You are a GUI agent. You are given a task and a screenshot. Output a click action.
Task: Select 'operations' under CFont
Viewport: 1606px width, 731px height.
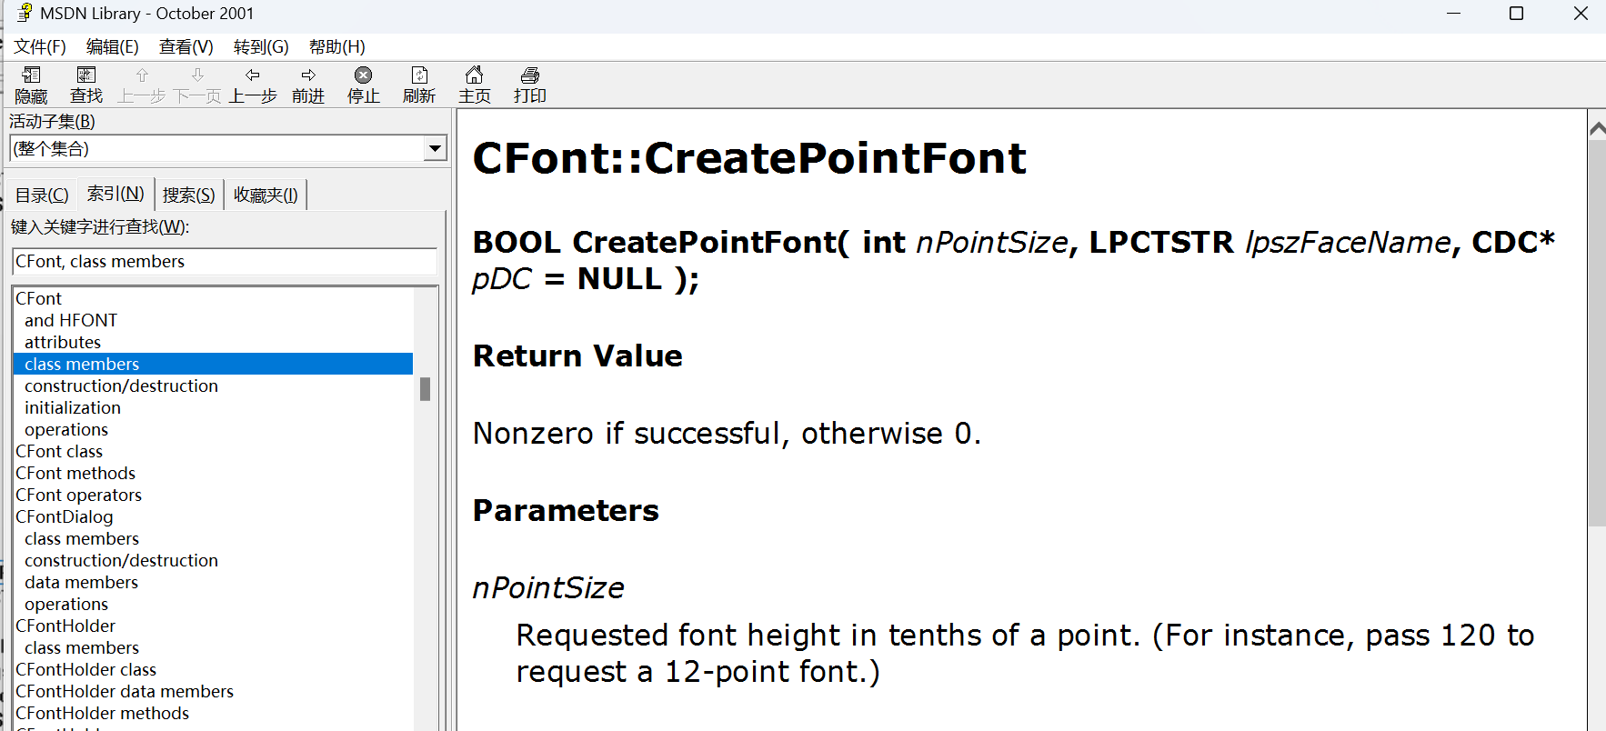(x=66, y=429)
